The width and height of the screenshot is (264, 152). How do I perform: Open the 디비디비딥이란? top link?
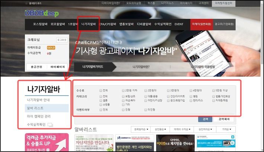point(111,3)
